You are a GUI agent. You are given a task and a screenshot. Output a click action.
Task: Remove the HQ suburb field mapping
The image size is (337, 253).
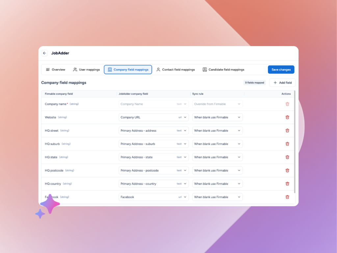tap(287, 144)
